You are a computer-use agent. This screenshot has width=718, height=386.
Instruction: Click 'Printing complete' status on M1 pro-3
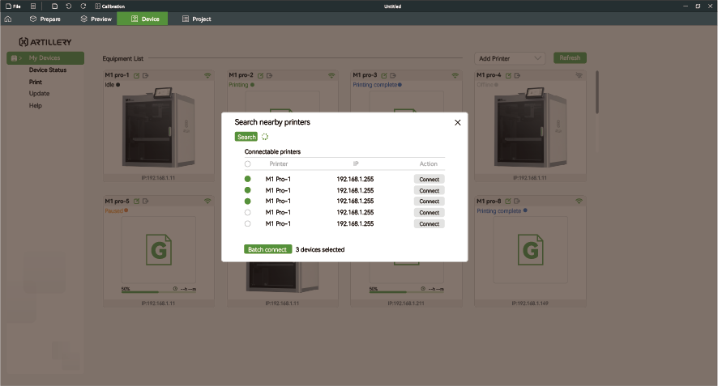click(374, 85)
